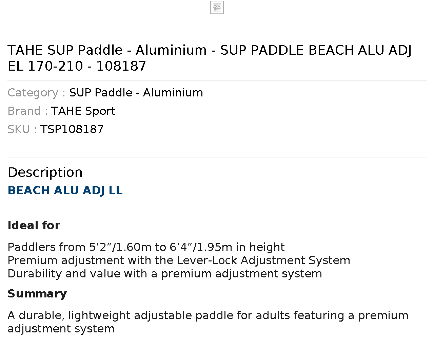Image resolution: width=434 pixels, height=346 pixels.
Task: Click the horizontal divider above Description
Action: (217, 158)
